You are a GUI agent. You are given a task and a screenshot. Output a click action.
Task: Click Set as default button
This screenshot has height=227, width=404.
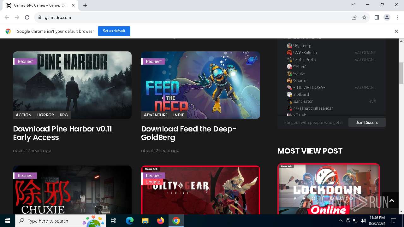click(114, 31)
